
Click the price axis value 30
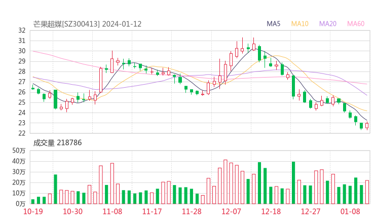(22, 51)
